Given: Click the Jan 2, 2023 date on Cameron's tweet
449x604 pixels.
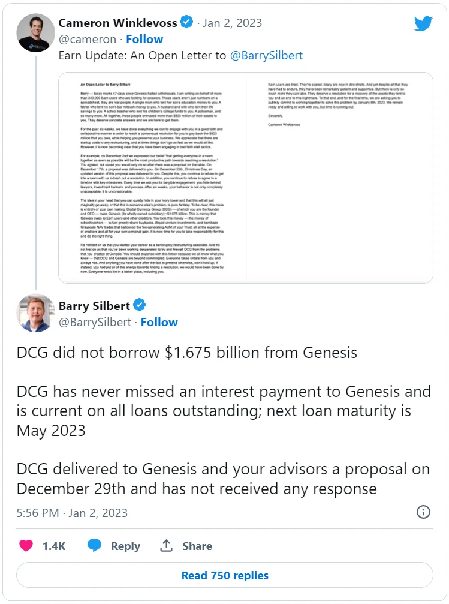Looking at the screenshot, I should pyautogui.click(x=232, y=23).
